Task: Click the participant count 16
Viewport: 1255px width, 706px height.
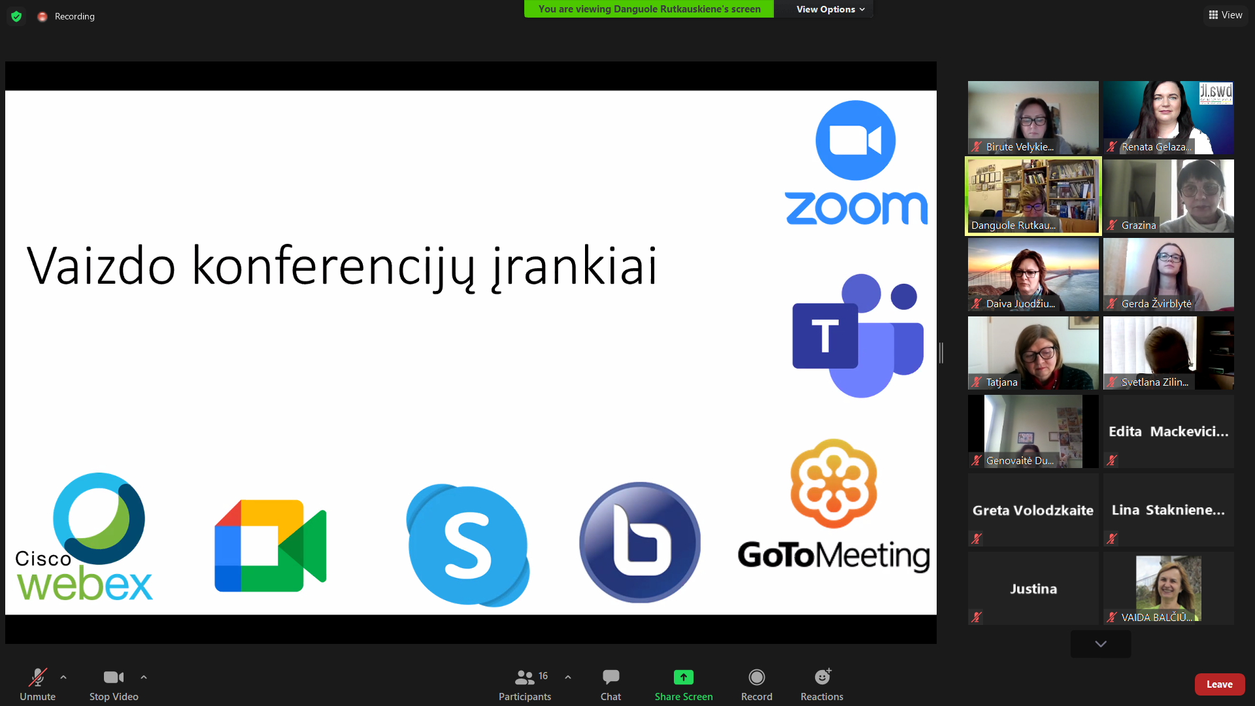Action: point(543,676)
